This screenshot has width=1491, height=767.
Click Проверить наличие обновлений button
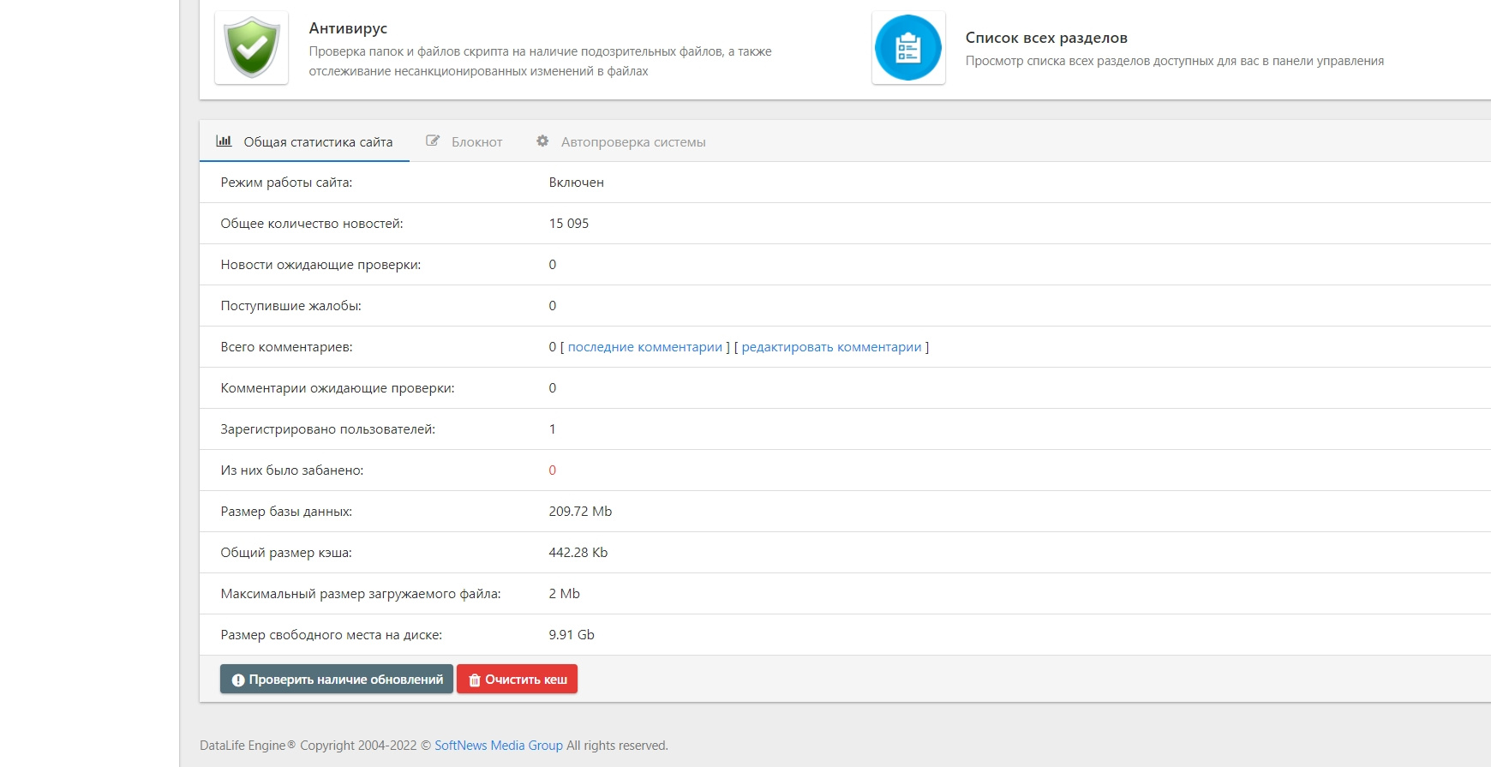point(337,679)
